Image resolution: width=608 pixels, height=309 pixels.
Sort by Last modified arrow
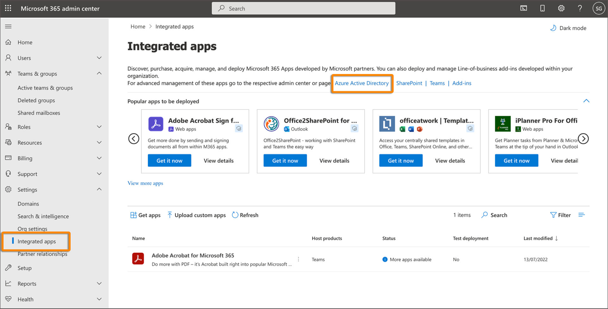[556, 238]
